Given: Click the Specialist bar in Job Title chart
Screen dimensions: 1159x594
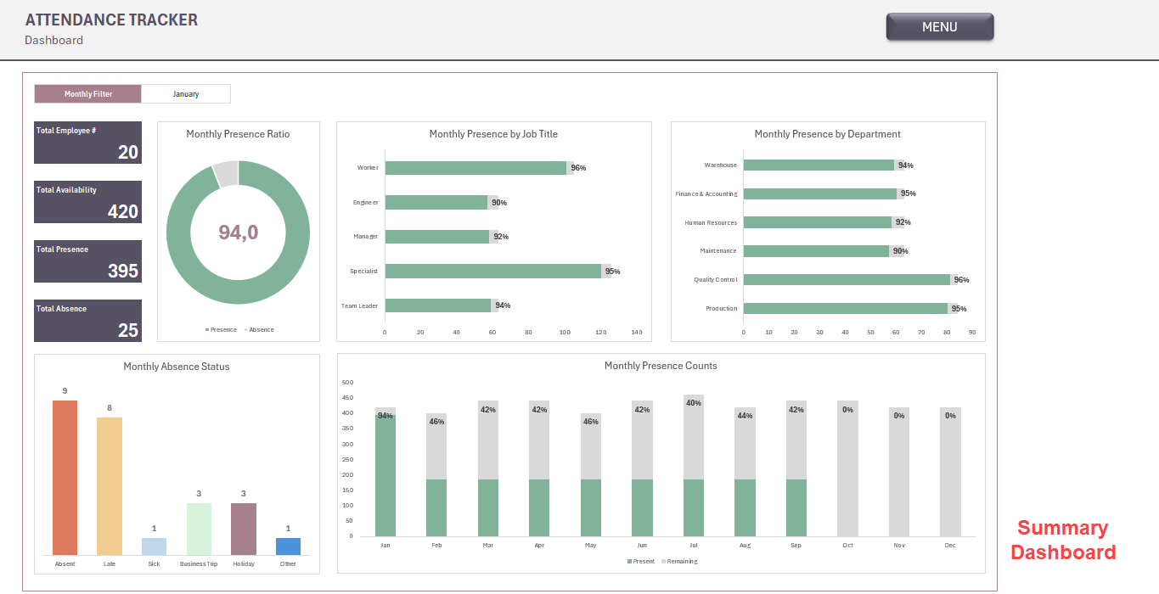Looking at the screenshot, I should [492, 272].
